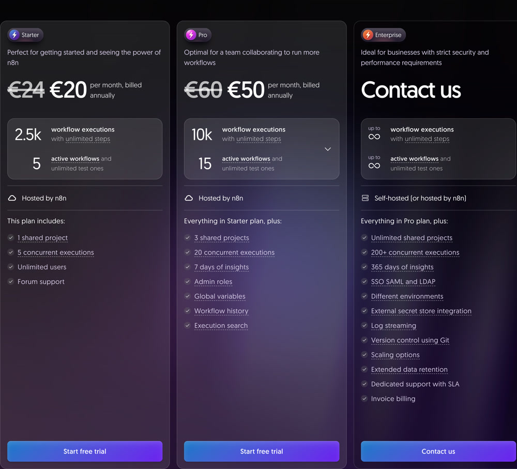Click the Starter plan lightning bolt icon

pyautogui.click(x=14, y=35)
